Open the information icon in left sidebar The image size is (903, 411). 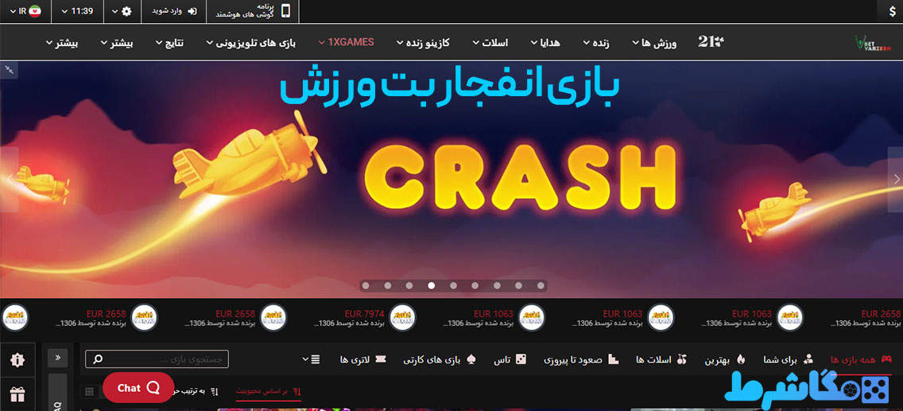coord(17,361)
